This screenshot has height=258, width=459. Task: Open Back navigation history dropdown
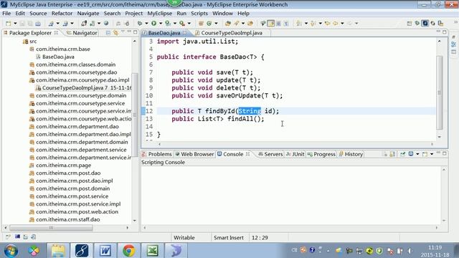[342, 24]
